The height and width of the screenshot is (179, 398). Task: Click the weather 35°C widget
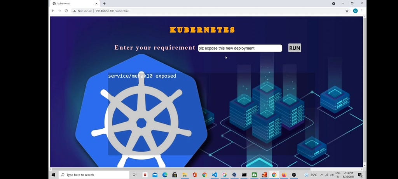[311, 175]
